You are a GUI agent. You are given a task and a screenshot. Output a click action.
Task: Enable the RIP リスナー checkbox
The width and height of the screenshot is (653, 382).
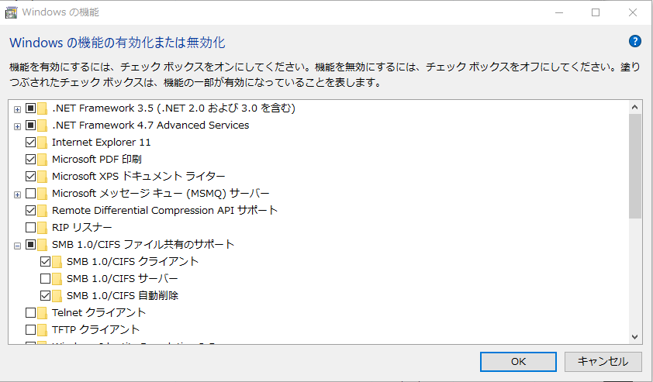[x=30, y=228]
